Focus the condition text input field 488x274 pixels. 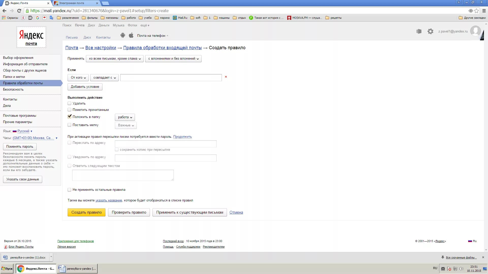click(171, 78)
